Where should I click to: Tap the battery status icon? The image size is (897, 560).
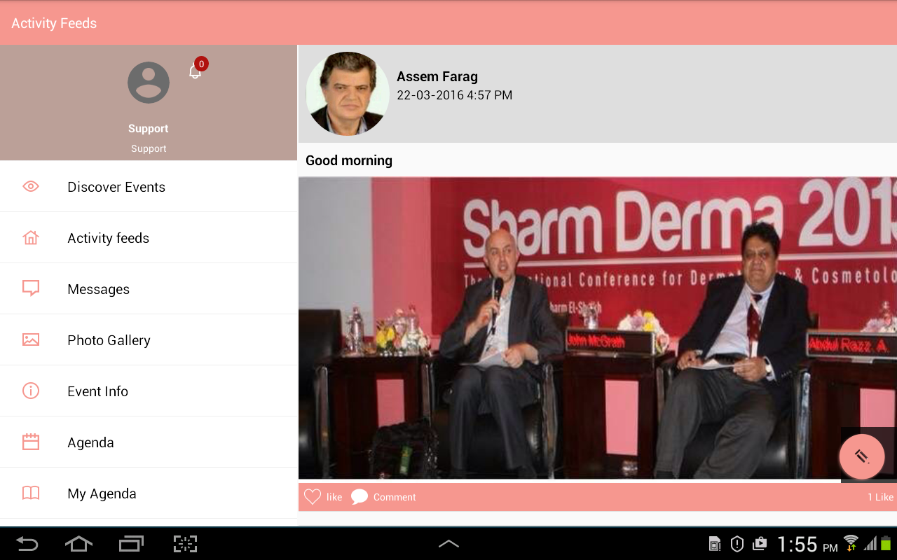click(x=886, y=543)
